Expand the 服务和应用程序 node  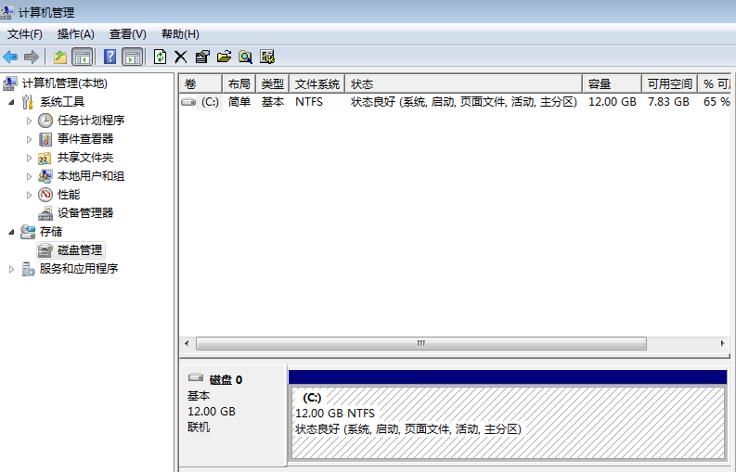coord(11,269)
